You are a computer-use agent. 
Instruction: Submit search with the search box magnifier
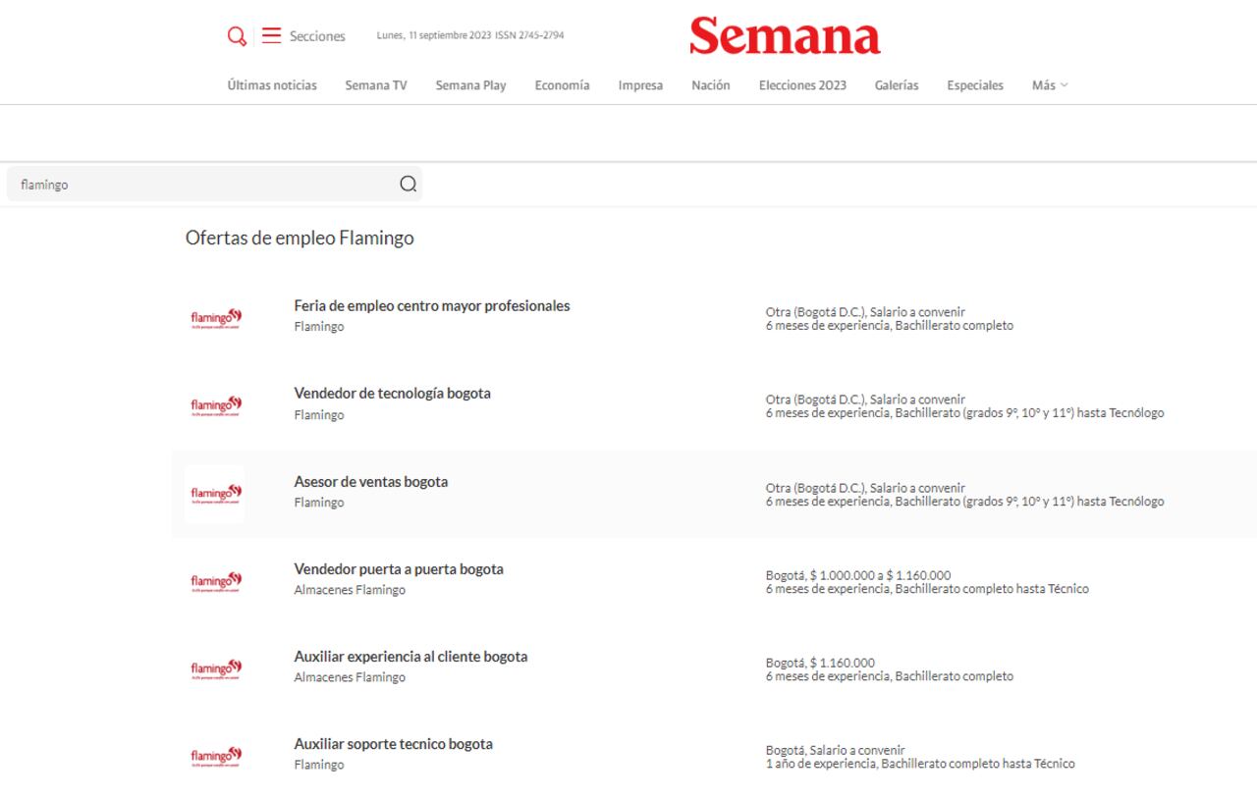(x=408, y=184)
